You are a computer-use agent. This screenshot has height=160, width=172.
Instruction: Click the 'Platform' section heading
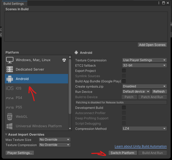point(12,52)
